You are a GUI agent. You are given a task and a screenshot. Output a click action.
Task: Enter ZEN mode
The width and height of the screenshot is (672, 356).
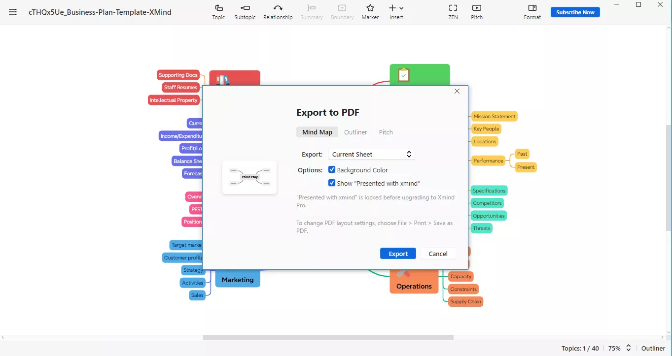[x=453, y=11]
